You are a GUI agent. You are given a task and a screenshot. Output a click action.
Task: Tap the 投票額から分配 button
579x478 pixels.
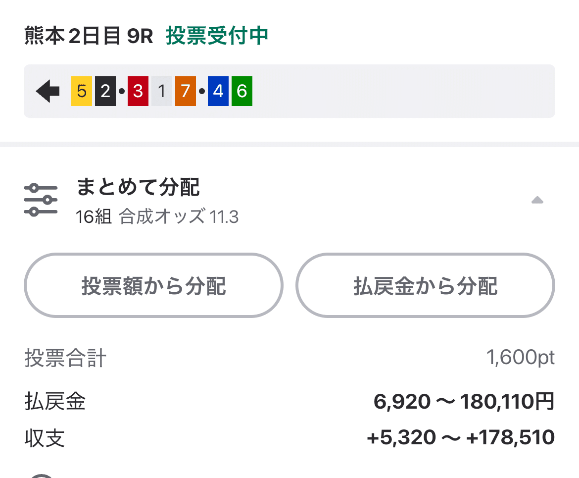[154, 286]
